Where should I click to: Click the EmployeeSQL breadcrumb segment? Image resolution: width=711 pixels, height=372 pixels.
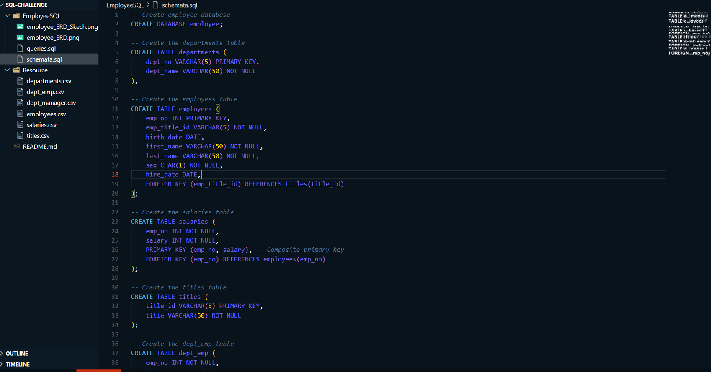pyautogui.click(x=125, y=5)
